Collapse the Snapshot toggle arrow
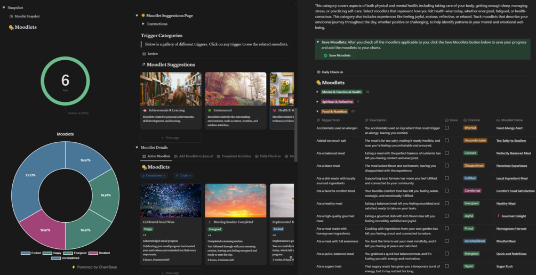Screen dimensions: 536x275 coord(4,7)
